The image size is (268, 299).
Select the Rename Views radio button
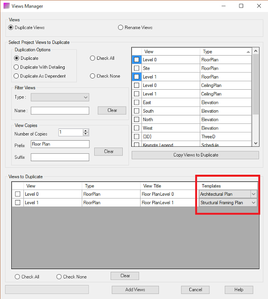[x=120, y=28]
